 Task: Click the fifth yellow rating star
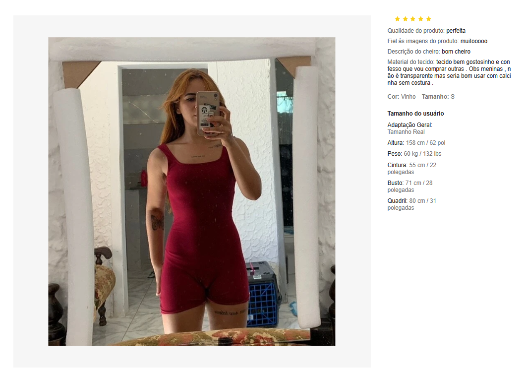point(428,19)
